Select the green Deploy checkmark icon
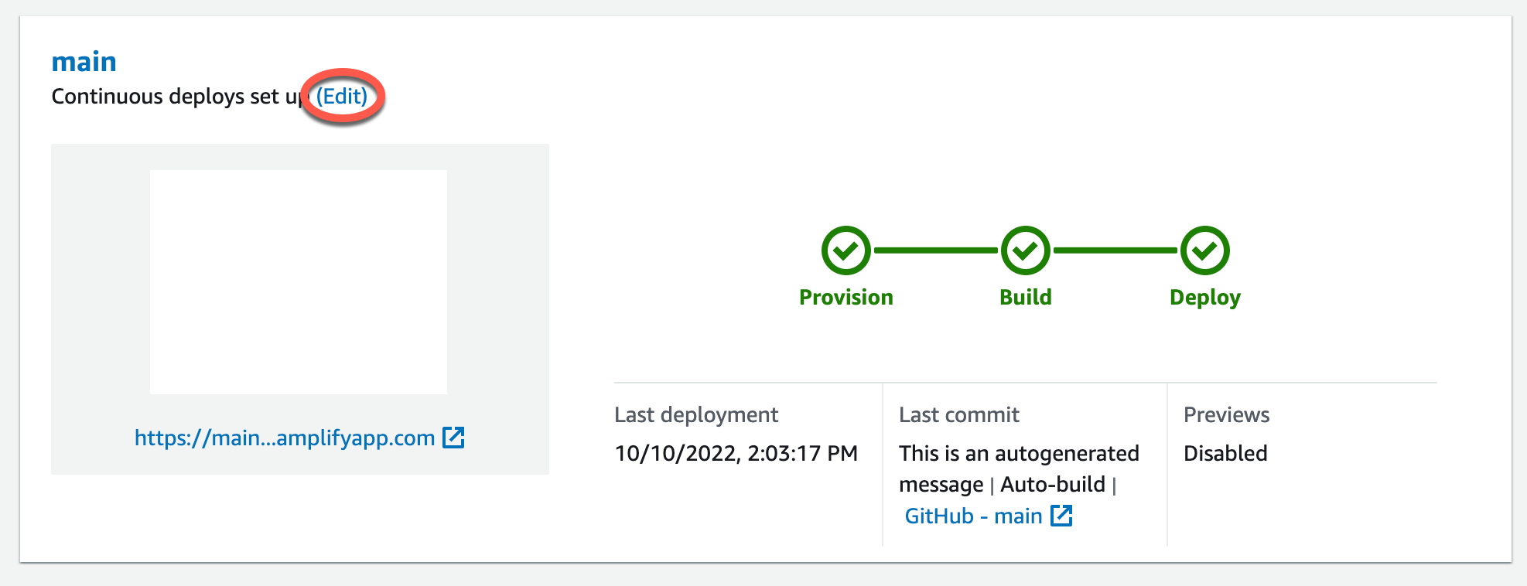This screenshot has height=586, width=1527. point(1204,250)
